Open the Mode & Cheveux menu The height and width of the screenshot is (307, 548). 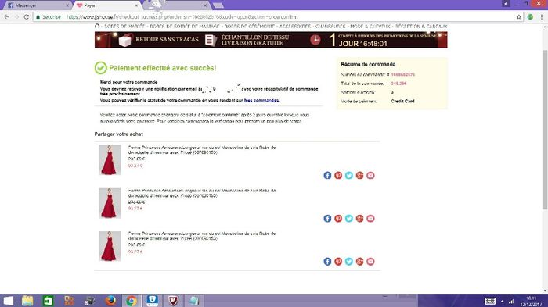point(370,26)
